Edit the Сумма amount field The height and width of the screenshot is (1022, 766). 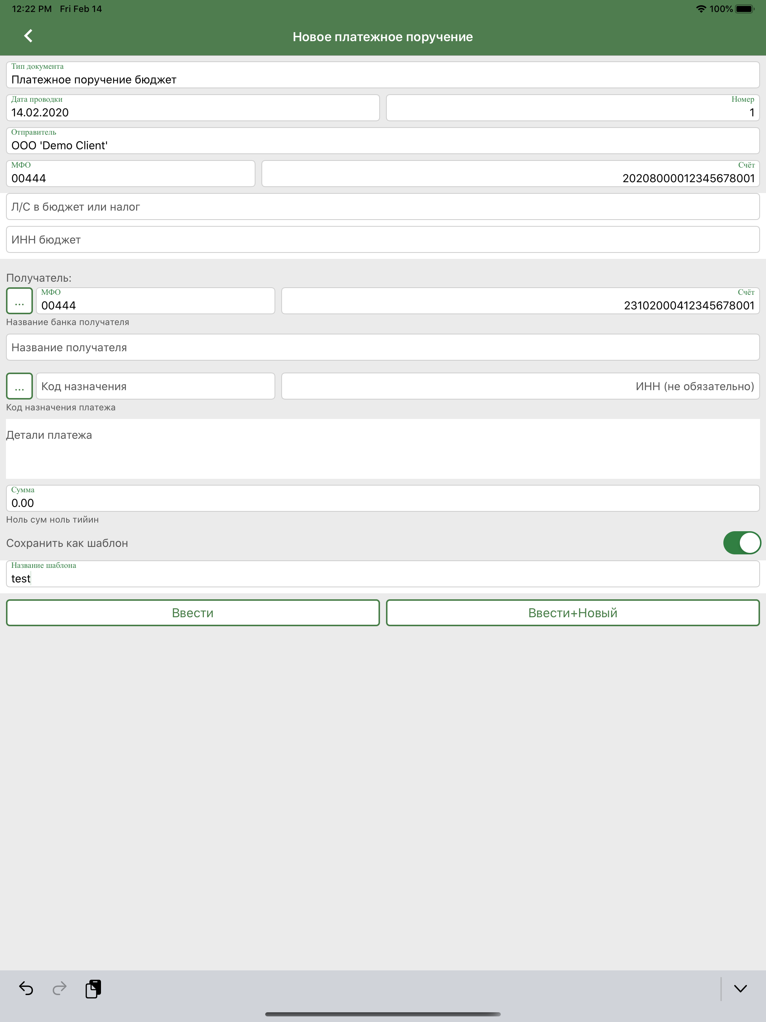383,498
